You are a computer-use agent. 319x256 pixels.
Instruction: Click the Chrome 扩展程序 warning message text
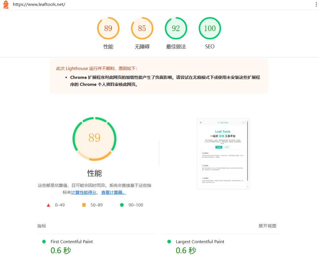tap(165, 81)
